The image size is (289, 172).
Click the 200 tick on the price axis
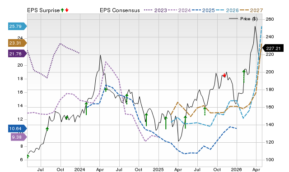click(x=270, y=72)
